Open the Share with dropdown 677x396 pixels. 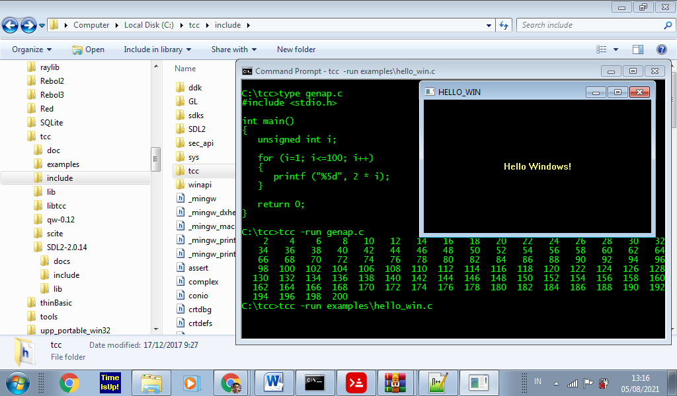234,49
